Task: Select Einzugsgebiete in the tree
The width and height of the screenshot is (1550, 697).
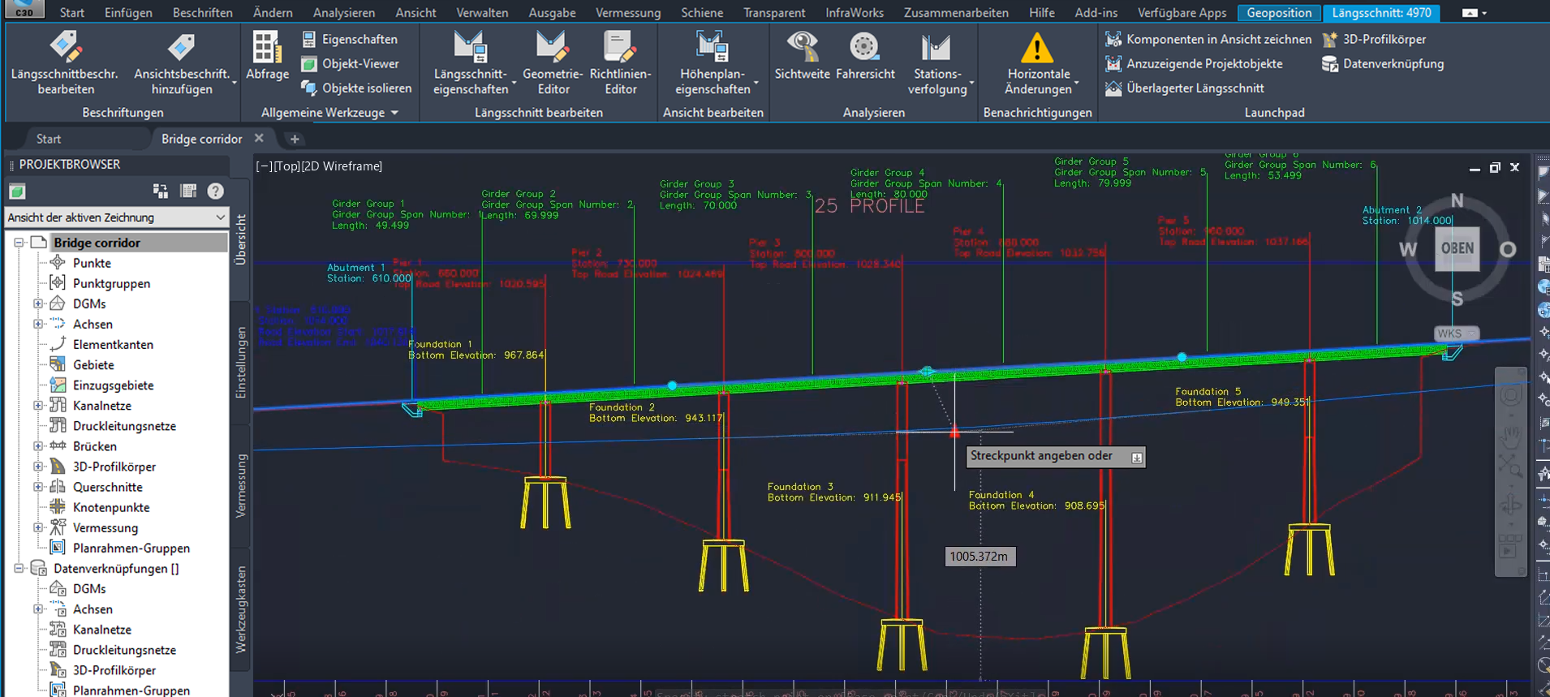Action: (x=113, y=385)
